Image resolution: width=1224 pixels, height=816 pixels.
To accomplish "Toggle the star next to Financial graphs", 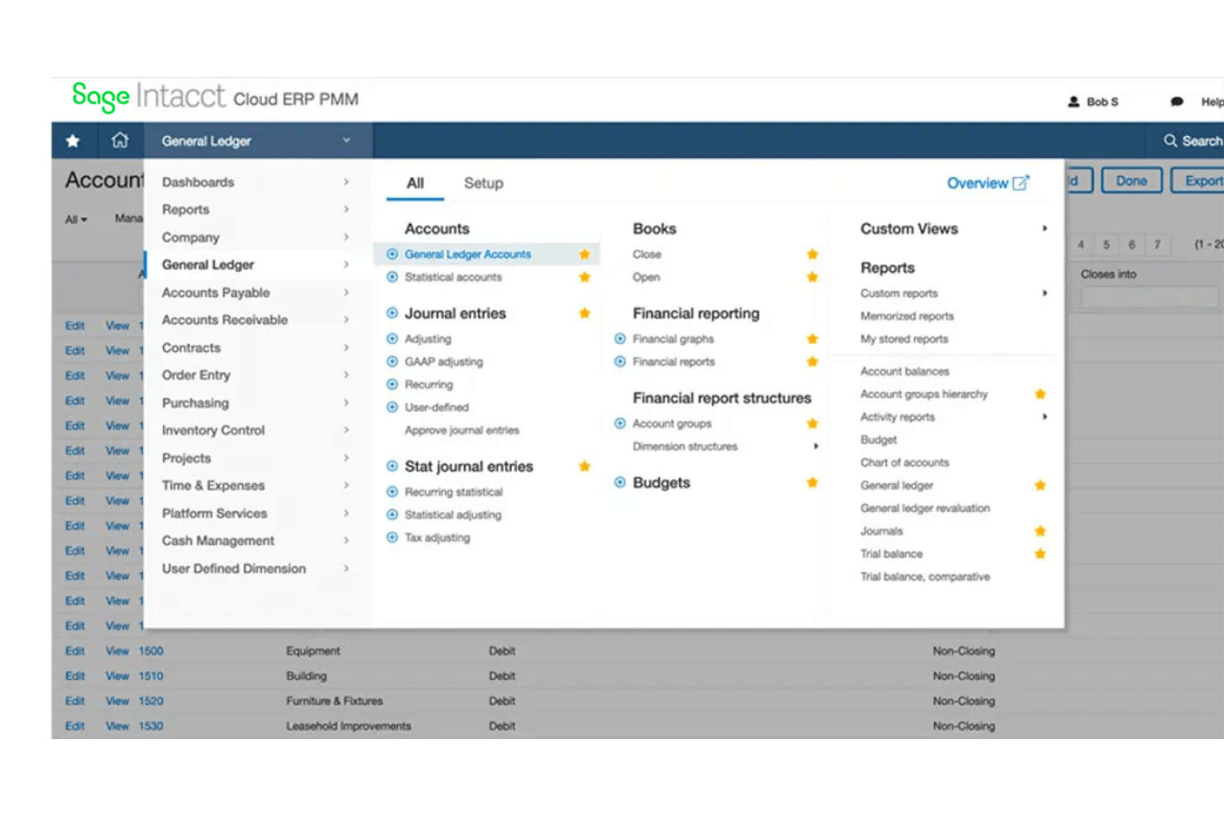I will pyautogui.click(x=812, y=339).
